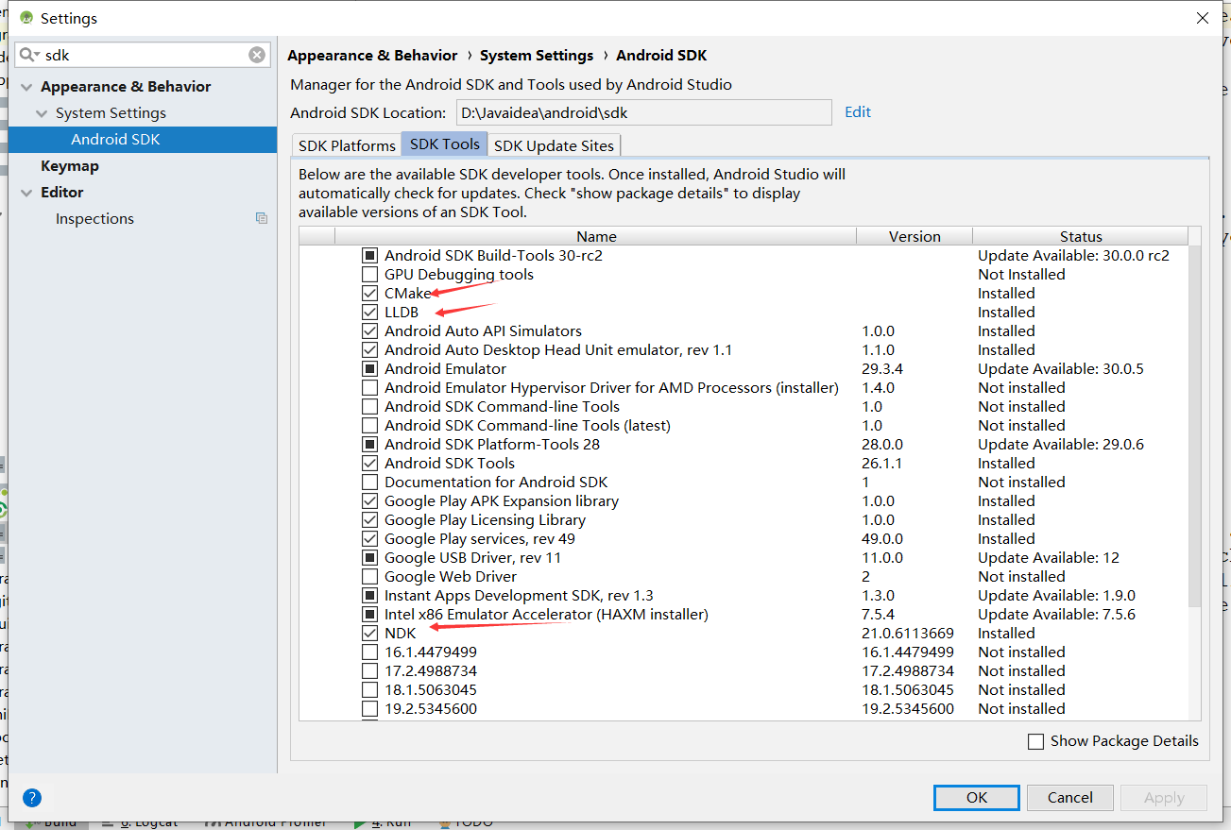1231x830 pixels.
Task: Click the Android Studio logo in title bar
Action: pos(26,18)
